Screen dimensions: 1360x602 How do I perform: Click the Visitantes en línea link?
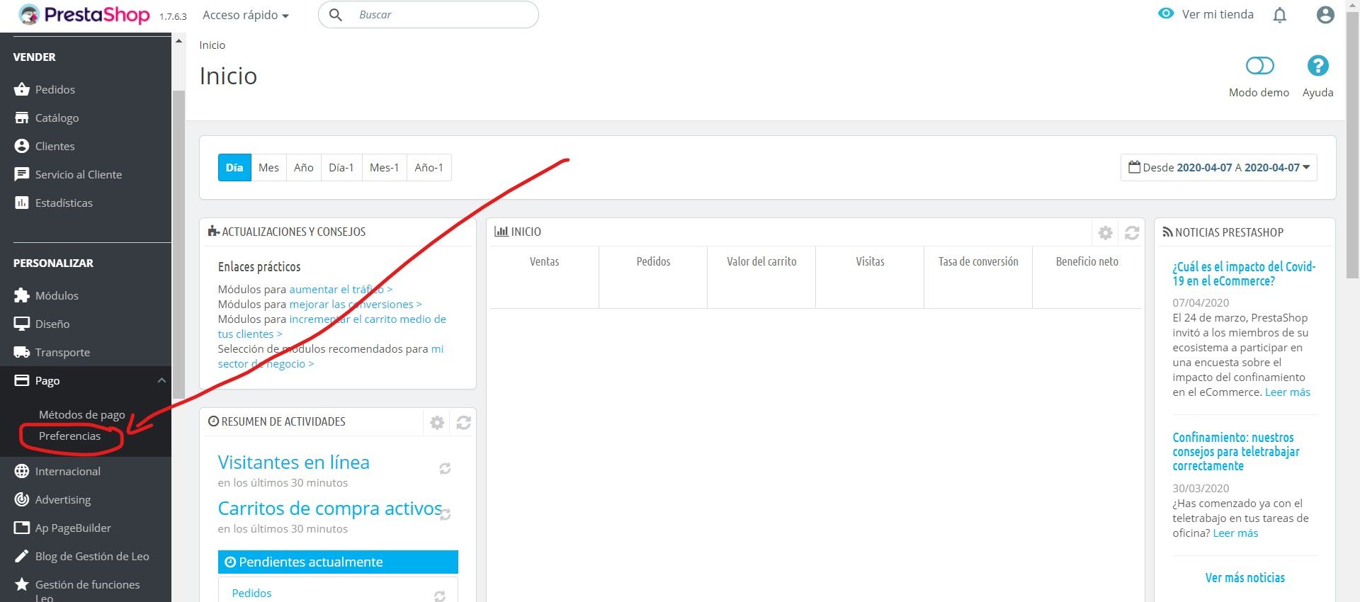[293, 462]
